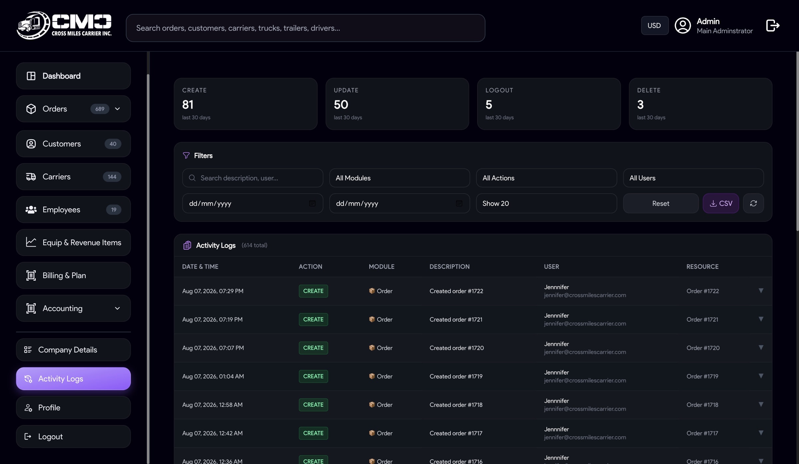Viewport: 799px width, 464px height.
Task: Click the Filters funnel icon
Action: [186, 155]
